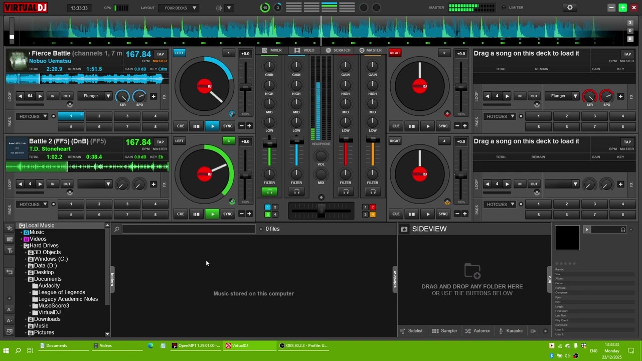The width and height of the screenshot is (642, 361).
Task: Switch sideview to Automix
Action: [x=477, y=331]
